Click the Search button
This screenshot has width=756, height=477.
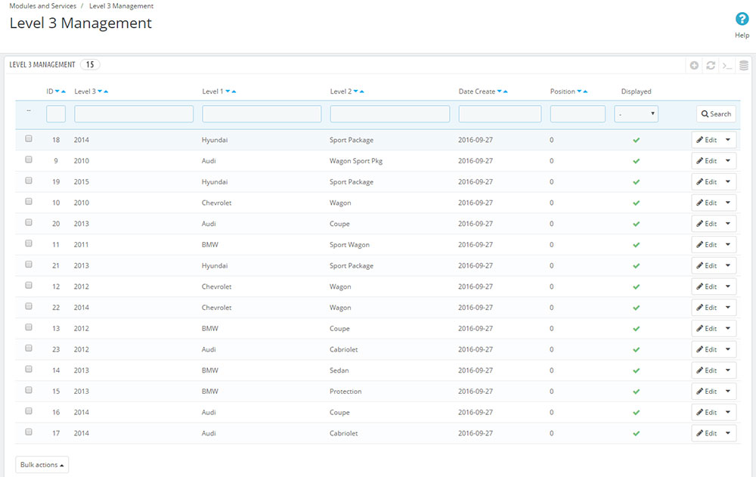(x=716, y=114)
